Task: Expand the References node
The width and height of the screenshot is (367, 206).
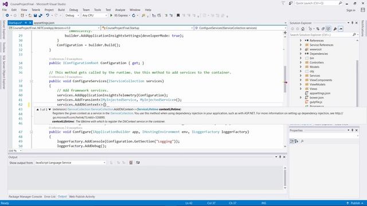Action: [x=300, y=41]
